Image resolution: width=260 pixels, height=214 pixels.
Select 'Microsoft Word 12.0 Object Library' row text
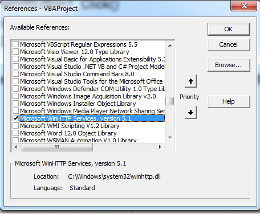point(68,133)
